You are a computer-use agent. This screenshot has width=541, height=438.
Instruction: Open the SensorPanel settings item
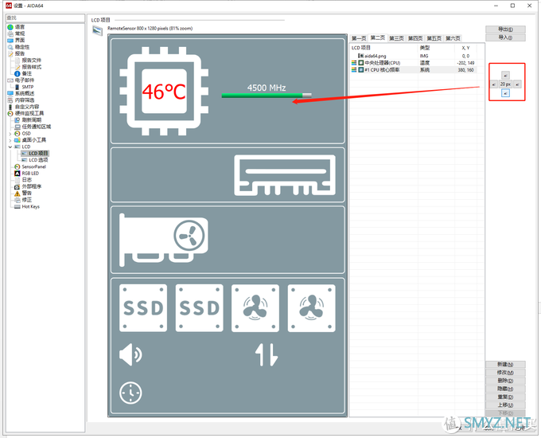coord(33,166)
